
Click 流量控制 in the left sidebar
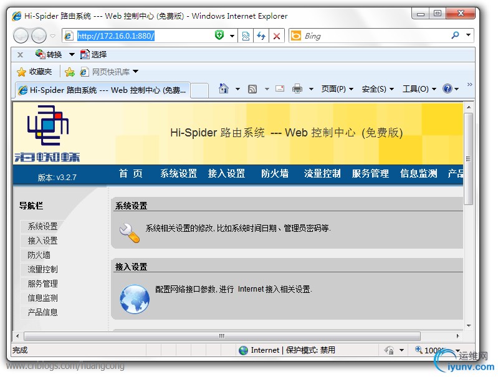click(42, 269)
